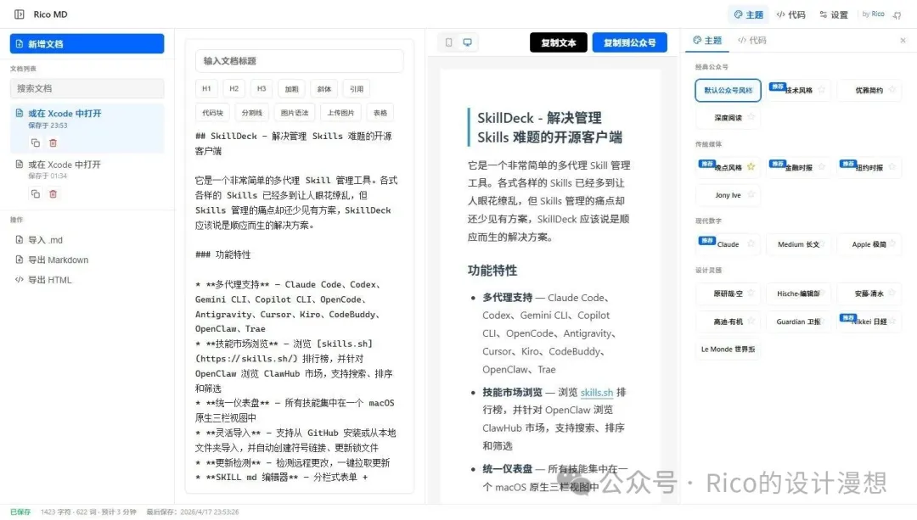Screen dimensions: 917x520
Task: Insert a 引用 blockquote
Action: pos(357,89)
